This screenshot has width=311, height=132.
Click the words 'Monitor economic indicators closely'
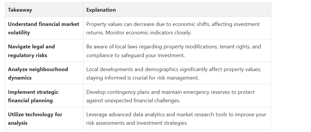pos(148,33)
